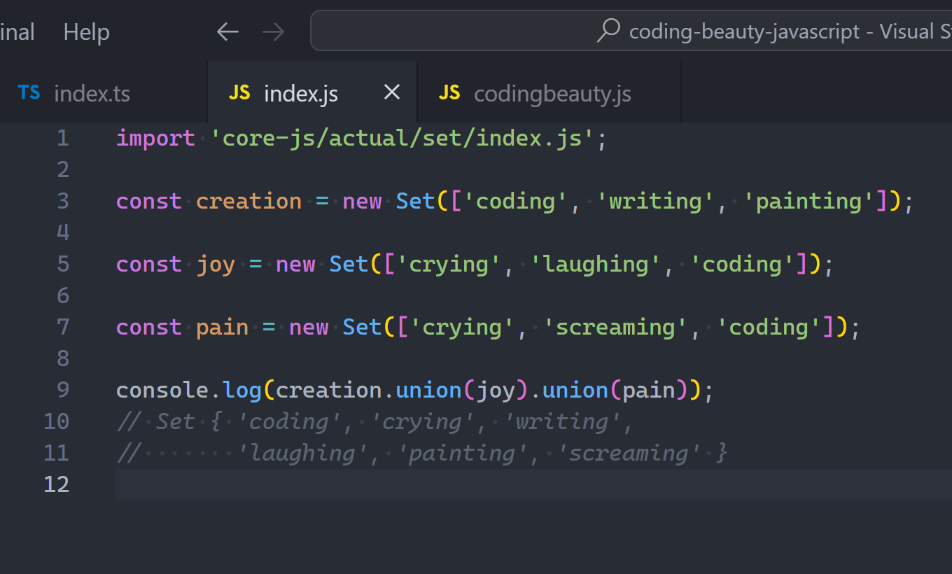Click line number 9 in the gutter
The width and height of the screenshot is (952, 574).
[x=63, y=390]
